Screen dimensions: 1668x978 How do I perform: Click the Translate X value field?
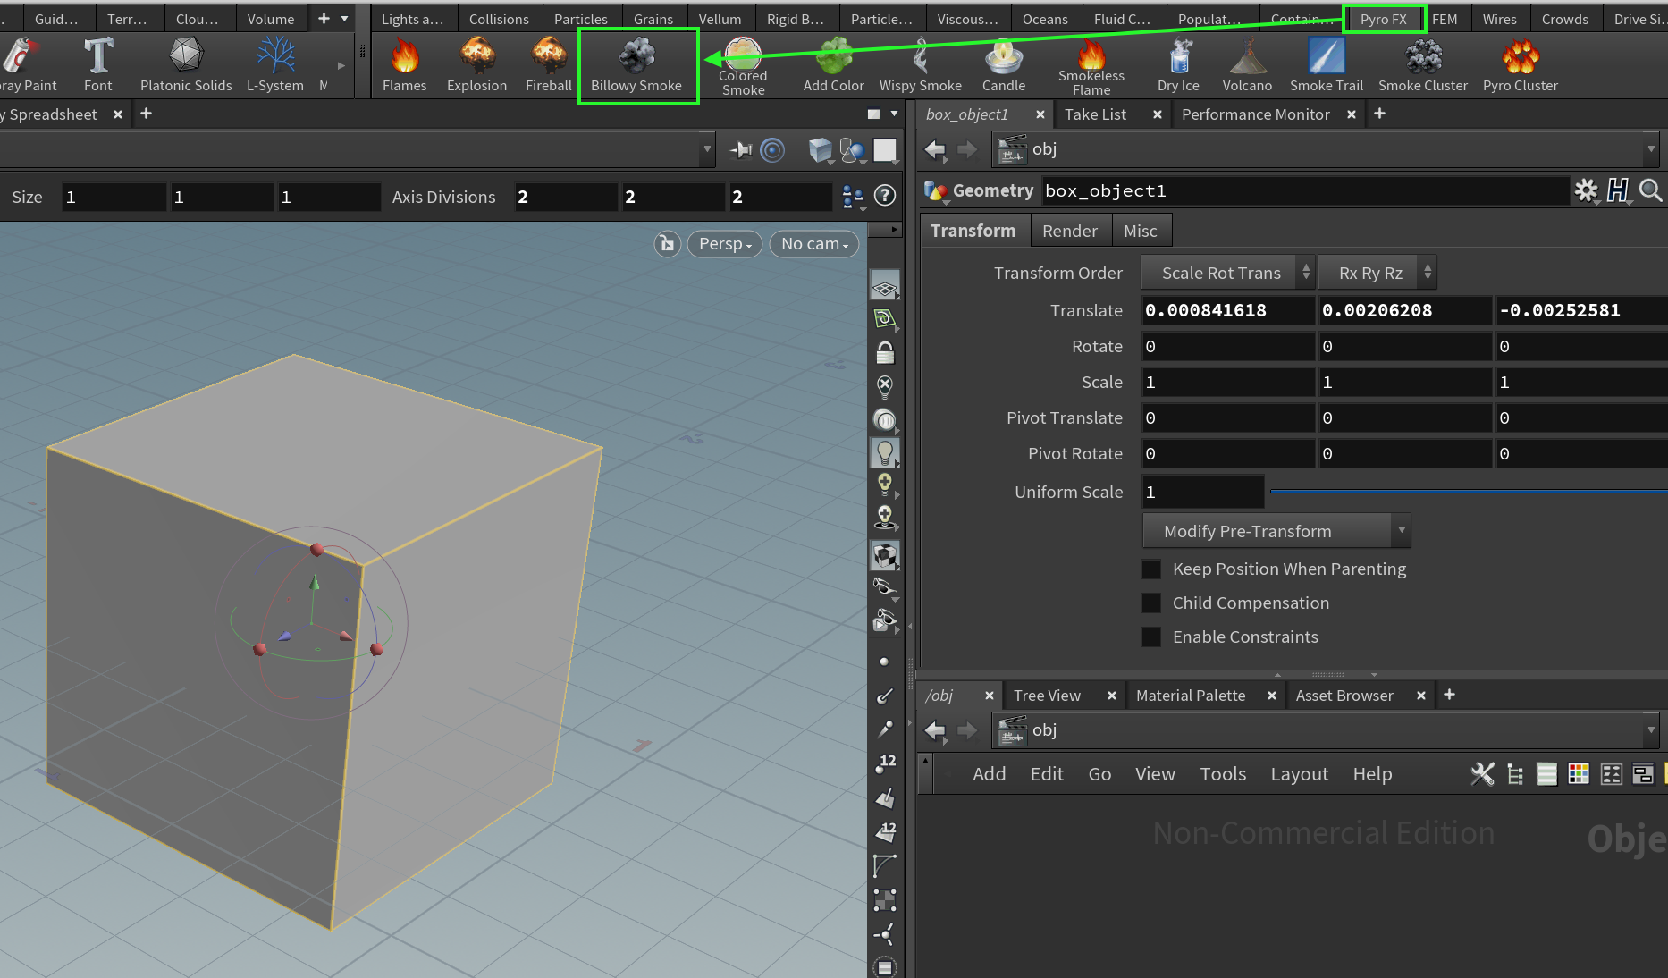(x=1227, y=310)
